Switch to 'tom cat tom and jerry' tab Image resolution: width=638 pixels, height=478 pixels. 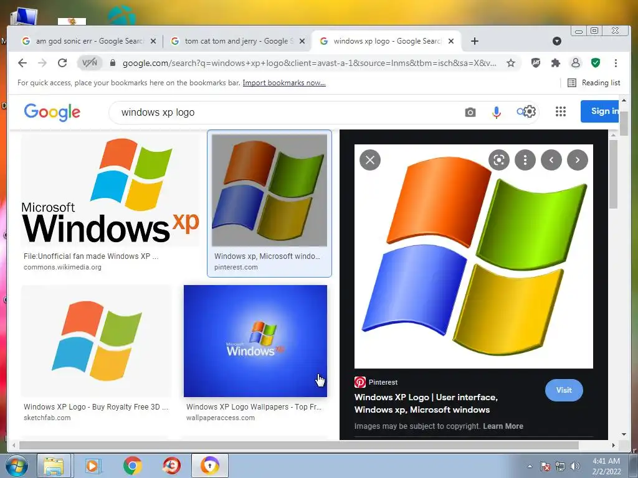(238, 41)
